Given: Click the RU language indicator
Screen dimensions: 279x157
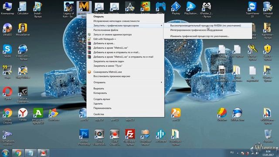Looking at the screenshot, I should pos(232,153).
